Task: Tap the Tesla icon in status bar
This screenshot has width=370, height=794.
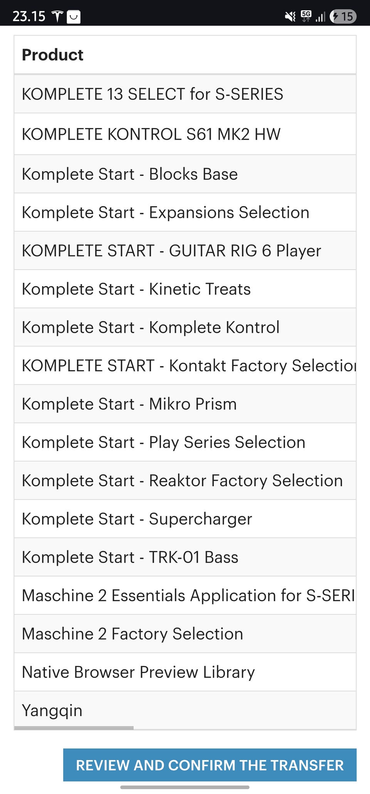Action: pos(57,17)
